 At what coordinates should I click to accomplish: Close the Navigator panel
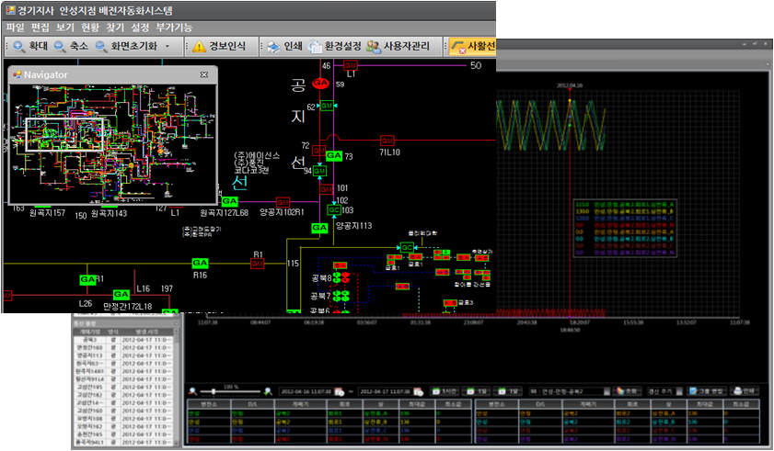tap(204, 74)
